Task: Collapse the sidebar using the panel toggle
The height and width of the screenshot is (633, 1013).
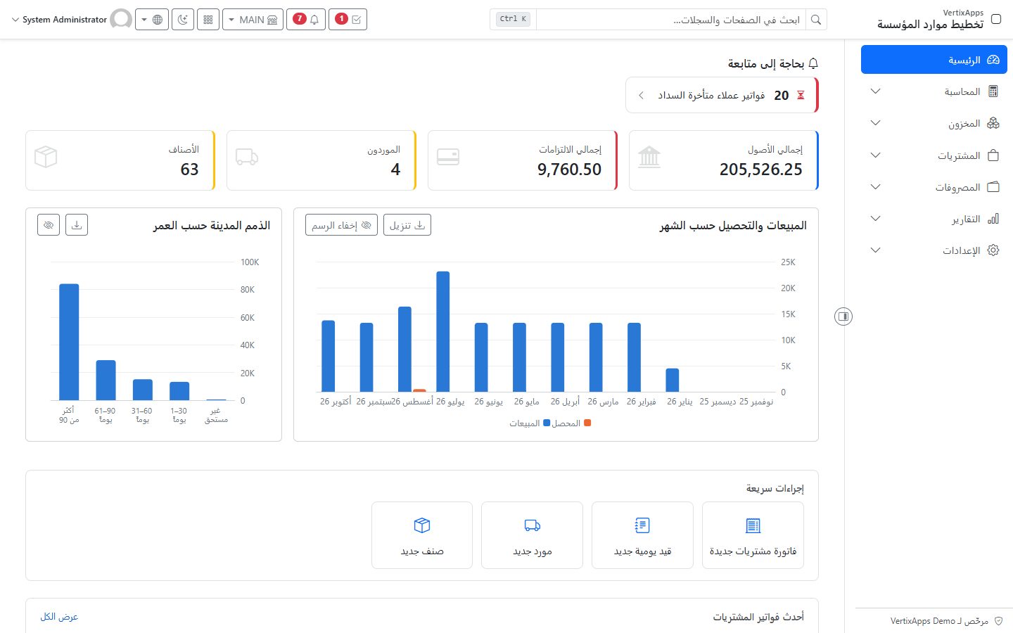Action: point(843,316)
